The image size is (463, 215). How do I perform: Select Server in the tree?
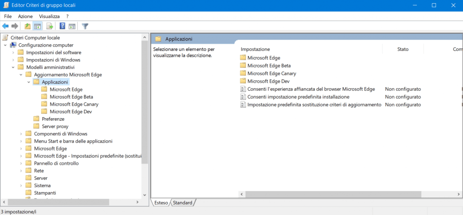click(41, 178)
